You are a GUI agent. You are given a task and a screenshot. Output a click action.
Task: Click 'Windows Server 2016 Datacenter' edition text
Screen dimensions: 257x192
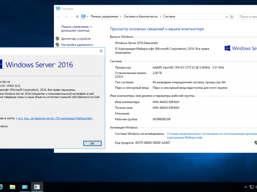[x=136, y=43]
